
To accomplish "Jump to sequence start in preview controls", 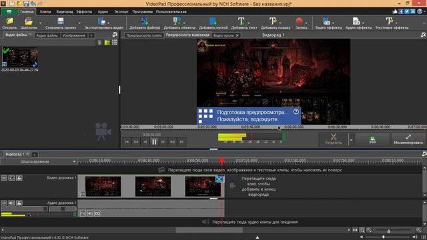I will tap(127, 141).
